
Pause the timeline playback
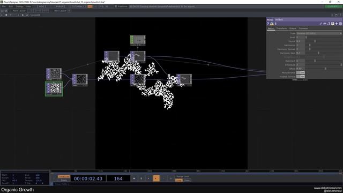[141, 179]
